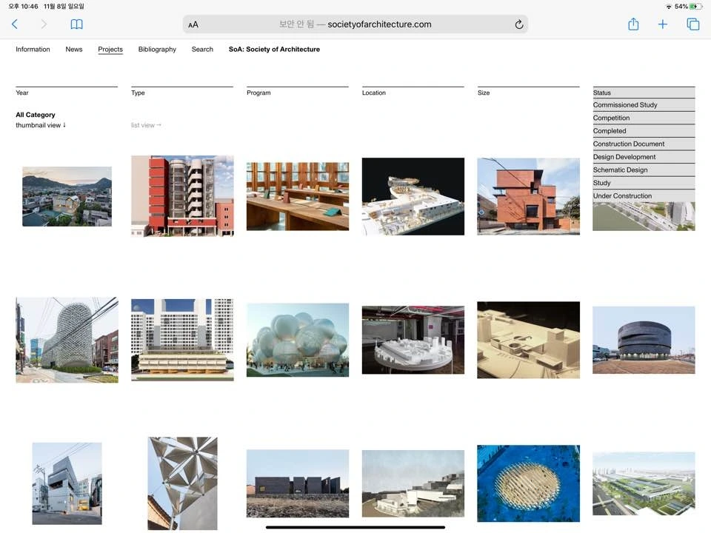Expand the Year filter
The image size is (711, 533).
point(67,93)
